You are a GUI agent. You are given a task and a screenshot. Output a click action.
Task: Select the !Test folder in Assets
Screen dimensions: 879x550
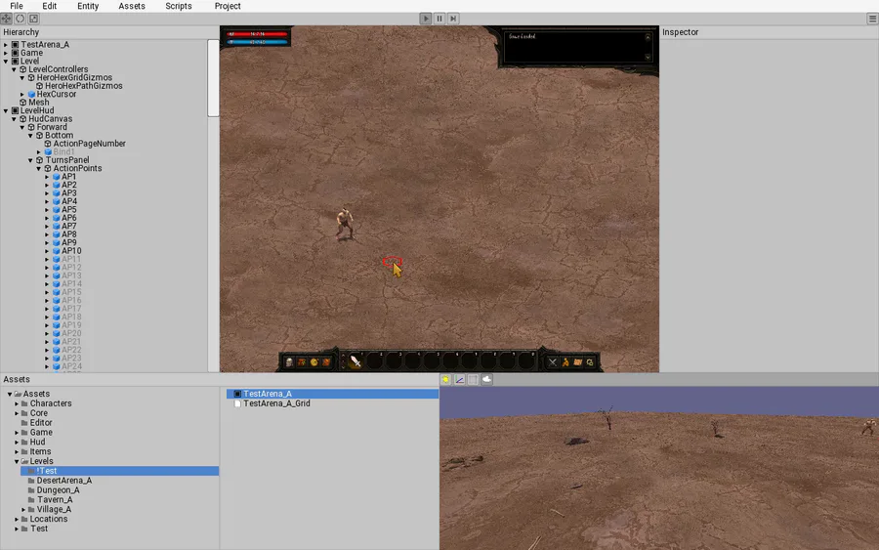click(x=119, y=471)
